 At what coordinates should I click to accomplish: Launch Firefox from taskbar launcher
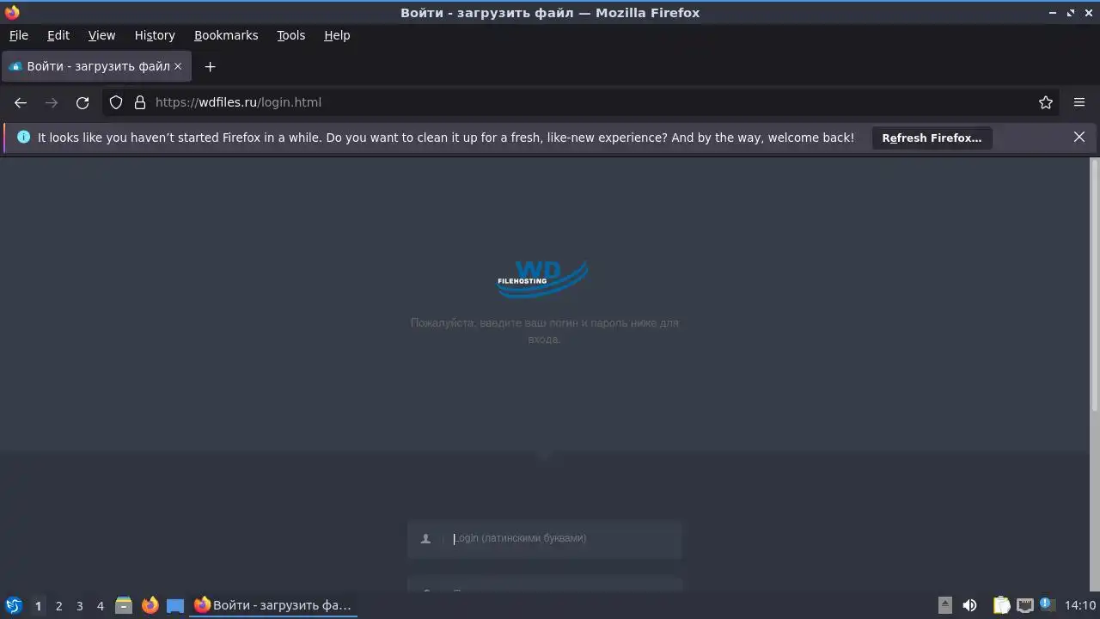(x=150, y=605)
